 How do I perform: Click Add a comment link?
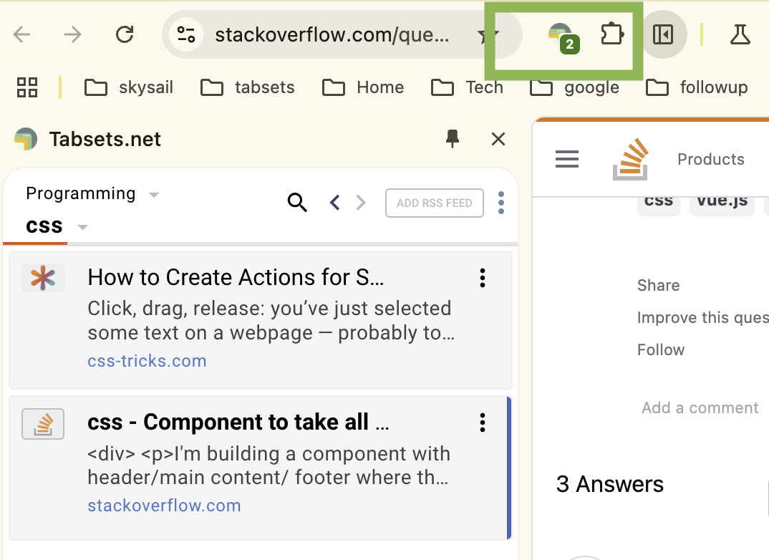click(x=700, y=408)
